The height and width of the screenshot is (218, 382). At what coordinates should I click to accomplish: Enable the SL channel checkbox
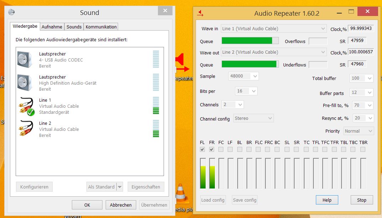point(287,149)
